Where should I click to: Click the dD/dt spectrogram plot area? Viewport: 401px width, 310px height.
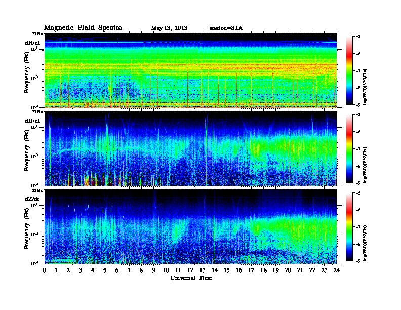(190, 149)
